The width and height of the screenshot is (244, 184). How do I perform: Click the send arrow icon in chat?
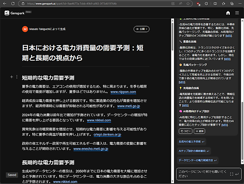tap(237, 174)
